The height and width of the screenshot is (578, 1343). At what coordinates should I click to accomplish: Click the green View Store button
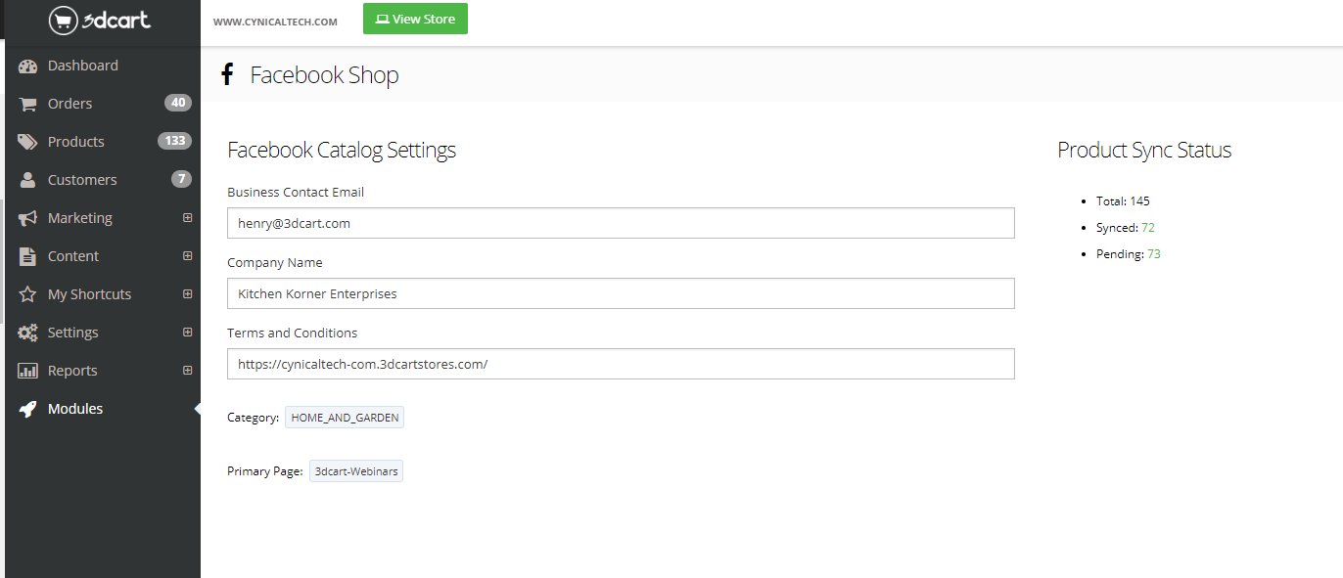coord(415,19)
